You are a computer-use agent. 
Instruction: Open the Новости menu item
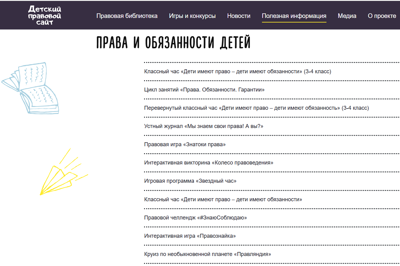(239, 16)
